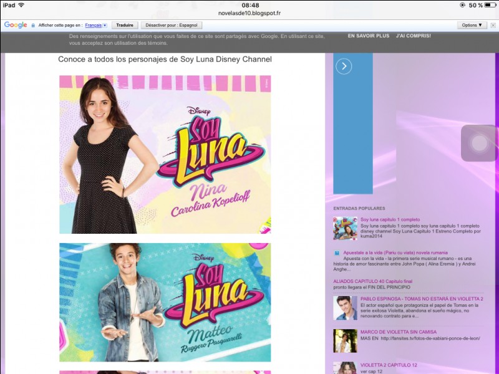The height and width of the screenshot is (374, 499).
Task: Click the Conoce a todos los personajes heading
Action: [x=165, y=59]
